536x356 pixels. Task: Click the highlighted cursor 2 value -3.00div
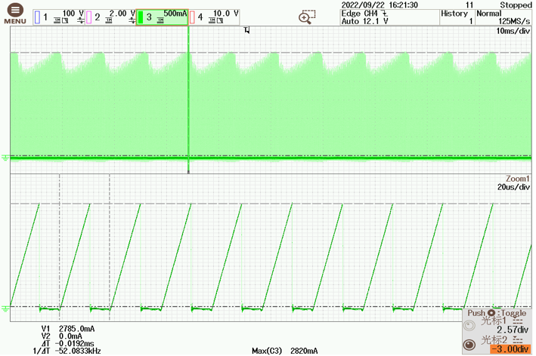coord(510,349)
